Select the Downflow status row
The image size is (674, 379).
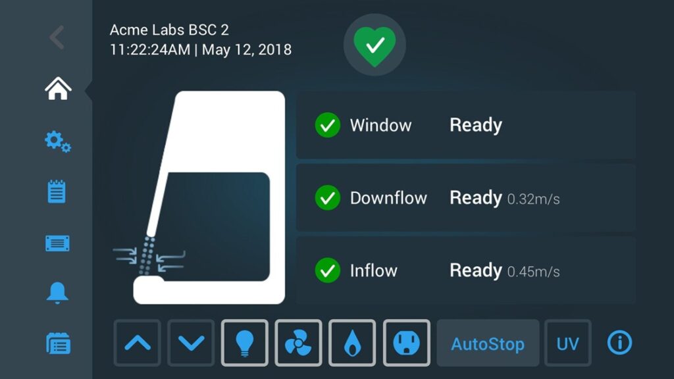click(466, 197)
